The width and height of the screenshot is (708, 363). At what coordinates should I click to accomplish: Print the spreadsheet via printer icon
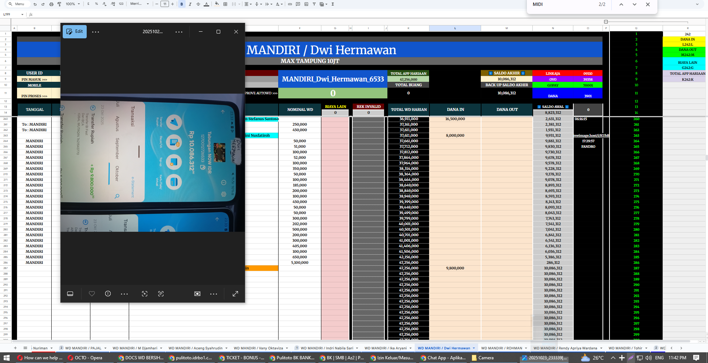coord(51,4)
